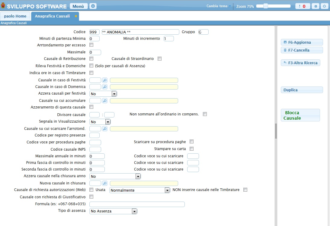This screenshot has width=330, height=226.
Task: Open lookup for Causale su cui scaricare l'arrotond.
Action: point(104,129)
